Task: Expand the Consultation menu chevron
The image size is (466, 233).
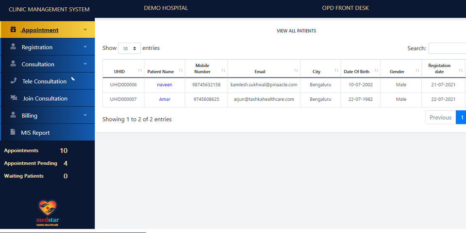Action: [x=85, y=64]
